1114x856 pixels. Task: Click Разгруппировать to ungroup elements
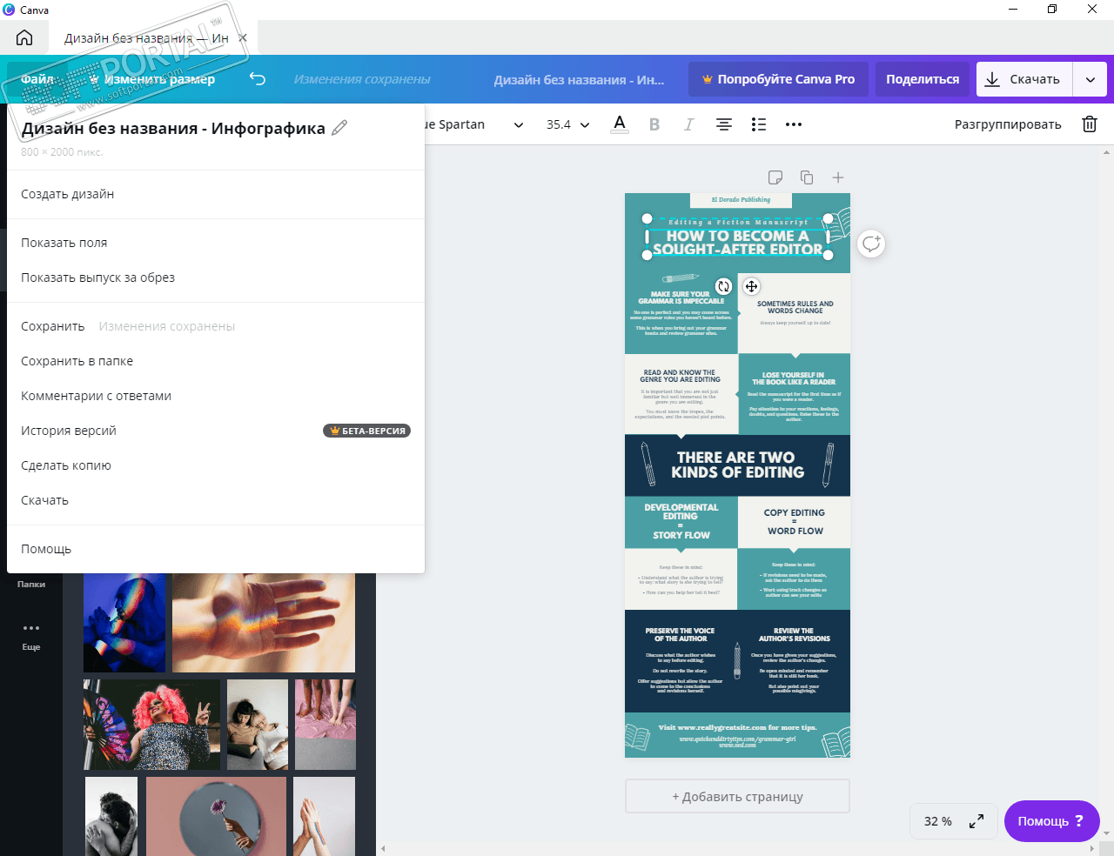tap(1008, 124)
